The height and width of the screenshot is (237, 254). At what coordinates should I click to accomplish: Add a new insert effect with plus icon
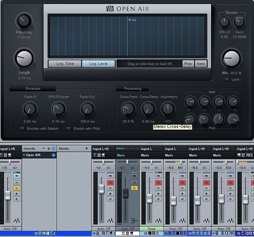pyautogui.click(x=49, y=149)
